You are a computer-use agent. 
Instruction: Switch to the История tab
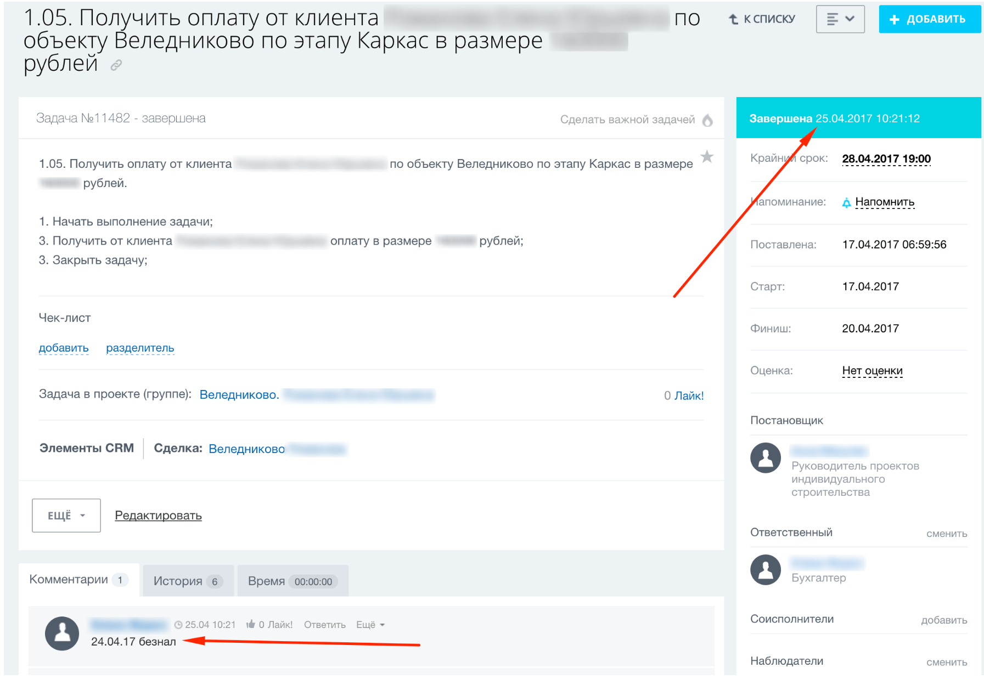click(x=188, y=581)
